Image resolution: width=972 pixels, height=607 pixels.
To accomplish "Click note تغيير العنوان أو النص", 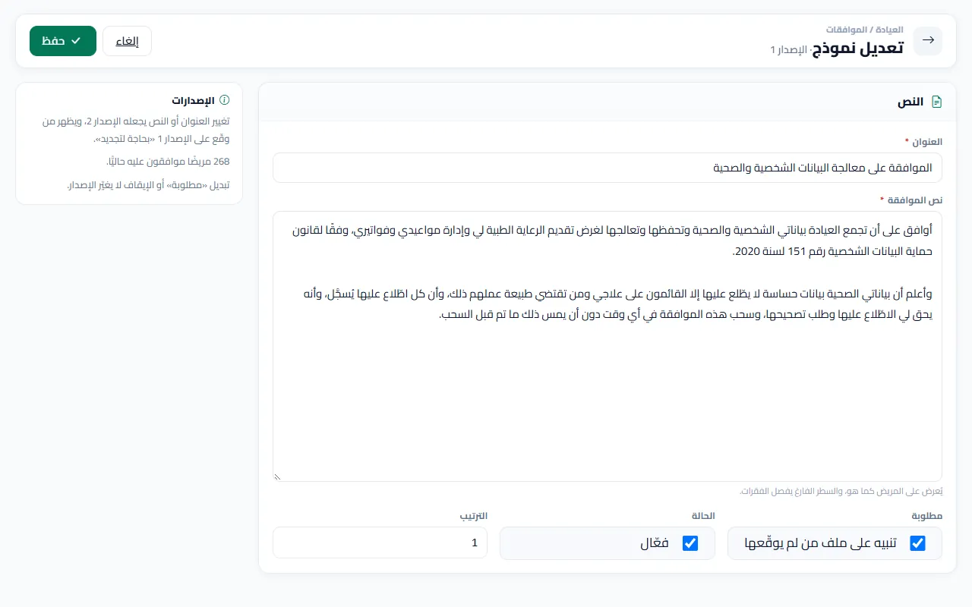I will click(x=135, y=130).
